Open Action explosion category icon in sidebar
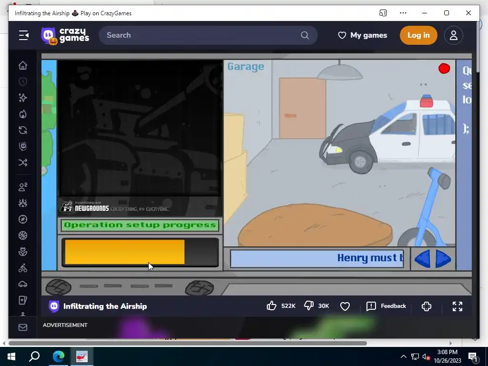The width and height of the screenshot is (488, 366). point(23,203)
